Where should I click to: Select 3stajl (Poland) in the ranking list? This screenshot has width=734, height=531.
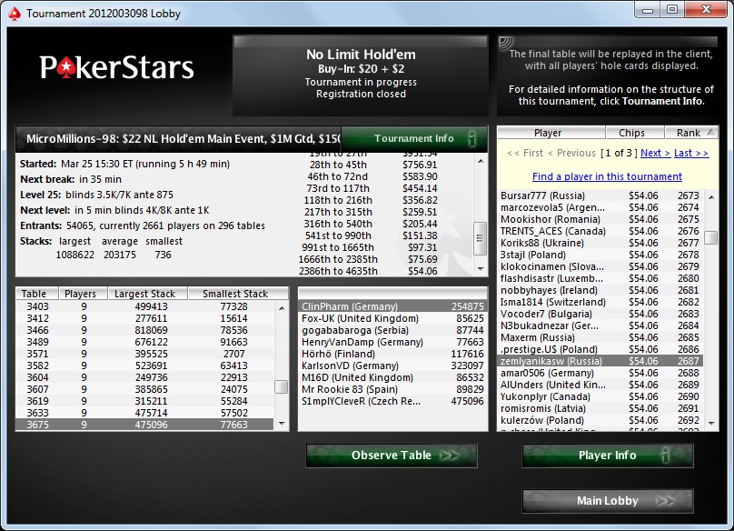pyautogui.click(x=601, y=255)
